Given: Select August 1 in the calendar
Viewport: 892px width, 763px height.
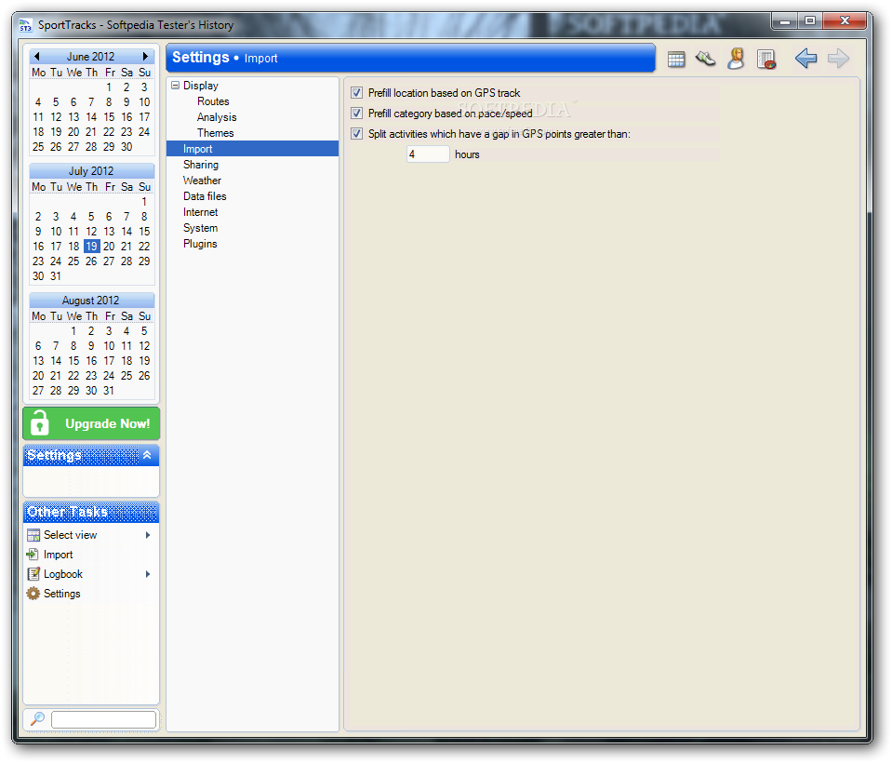Looking at the screenshot, I should [x=73, y=331].
